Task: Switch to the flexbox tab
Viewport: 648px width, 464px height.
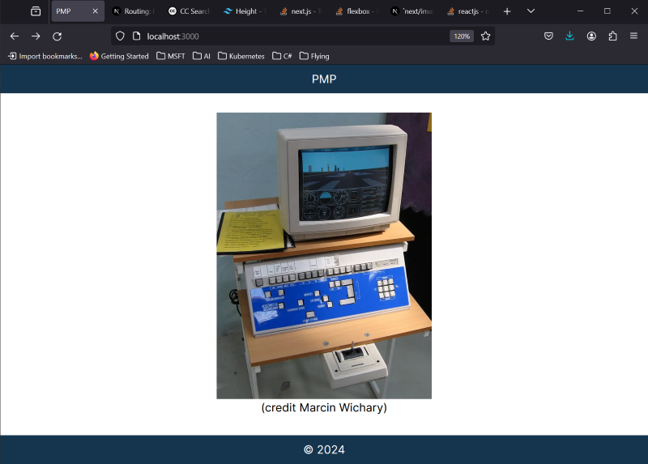Action: [x=356, y=11]
